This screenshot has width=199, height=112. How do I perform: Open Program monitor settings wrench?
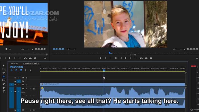184,49
